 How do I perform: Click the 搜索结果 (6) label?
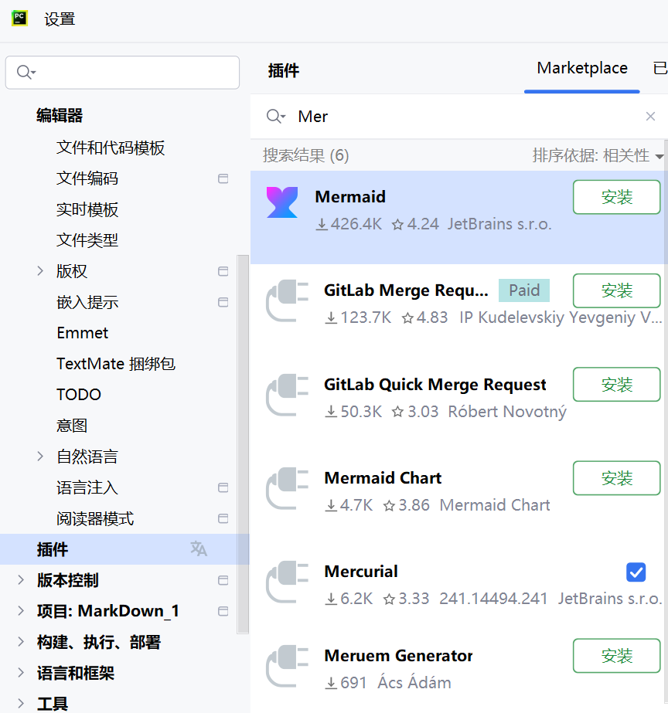[x=306, y=155]
